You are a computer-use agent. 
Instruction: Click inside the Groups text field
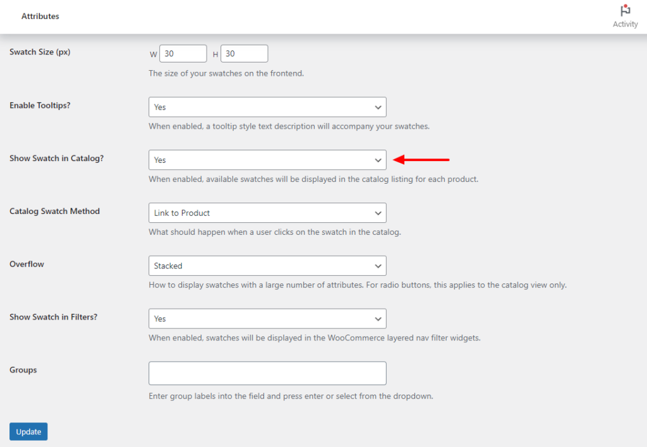pyautogui.click(x=267, y=373)
